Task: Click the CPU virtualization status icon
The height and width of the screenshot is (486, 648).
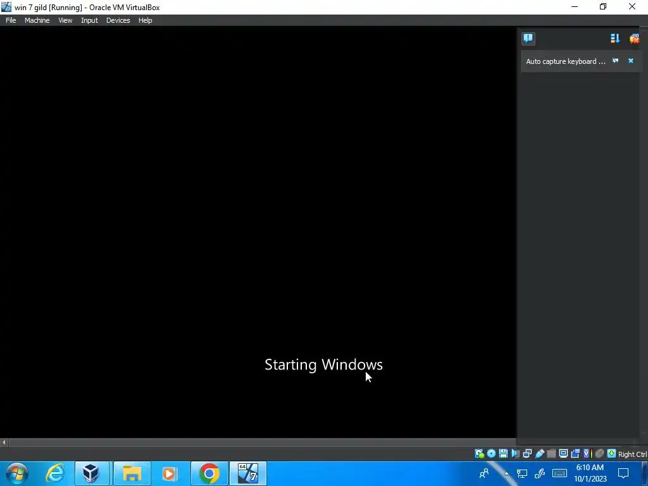Action: (588, 454)
